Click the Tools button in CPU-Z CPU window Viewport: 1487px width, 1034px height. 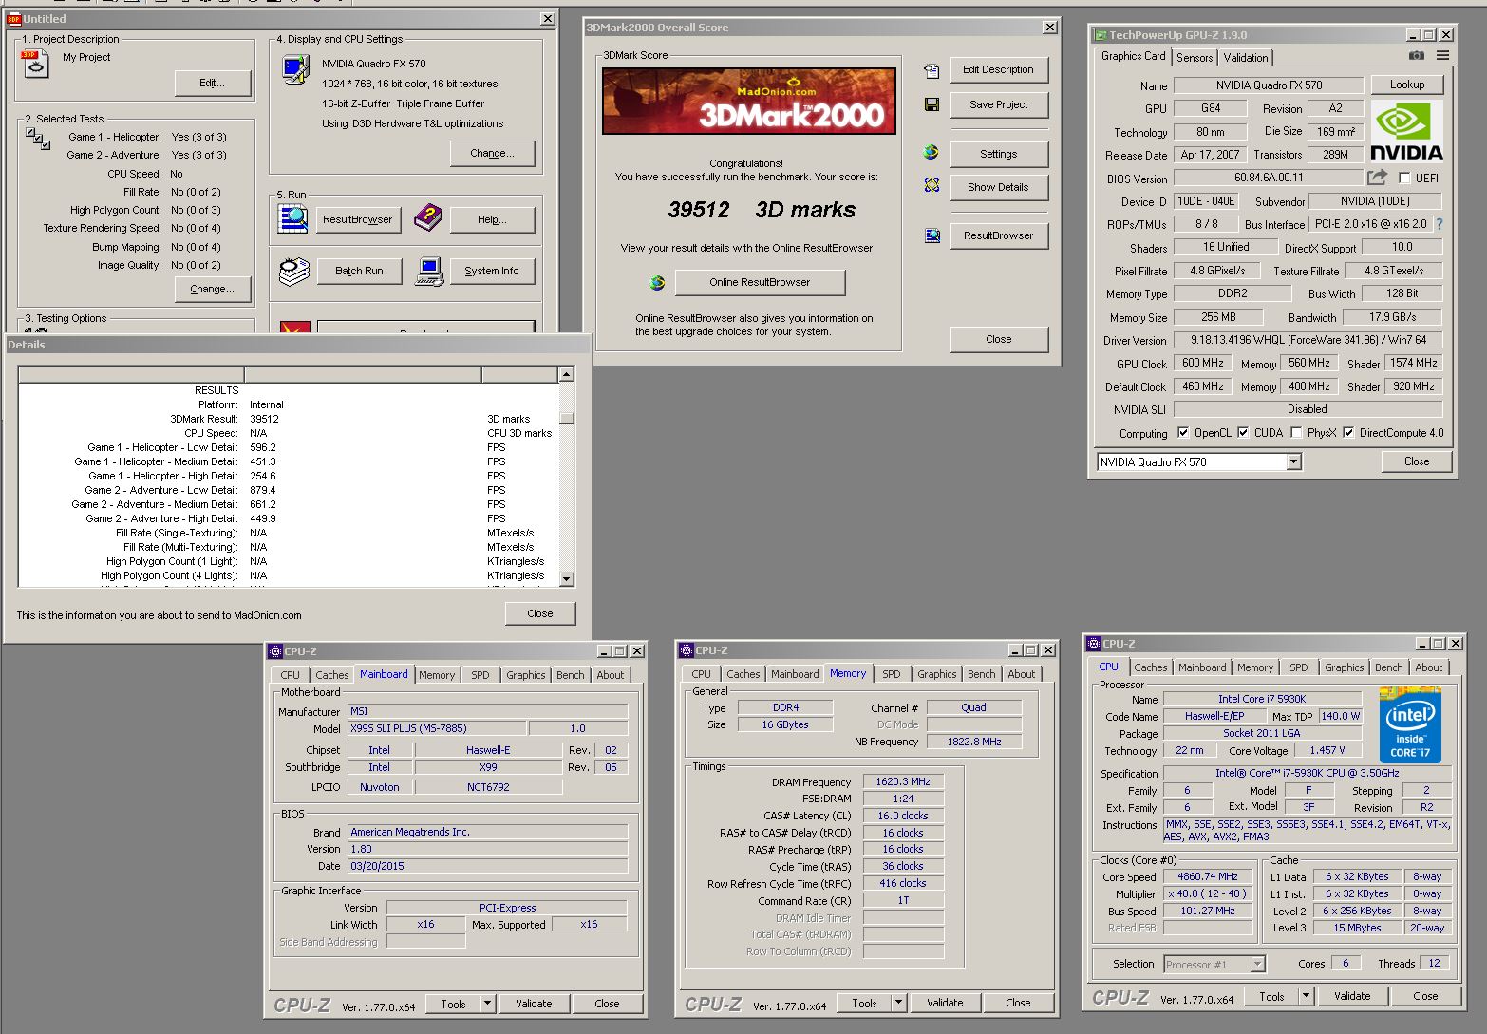1271,996
